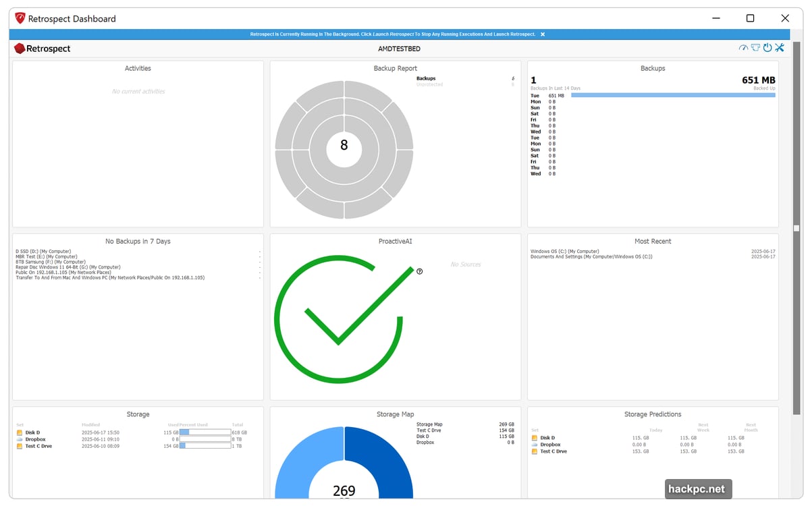Open the wrench and screwdriver tools icon
The image size is (810, 506).
[780, 48]
